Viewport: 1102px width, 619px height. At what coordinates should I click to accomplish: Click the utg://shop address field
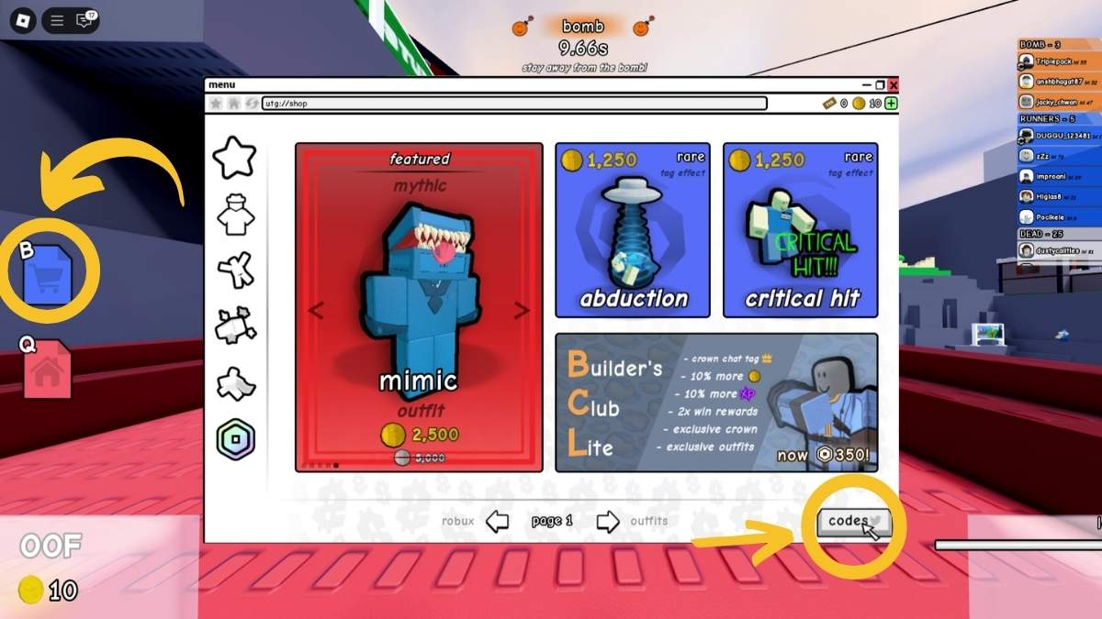[514, 104]
